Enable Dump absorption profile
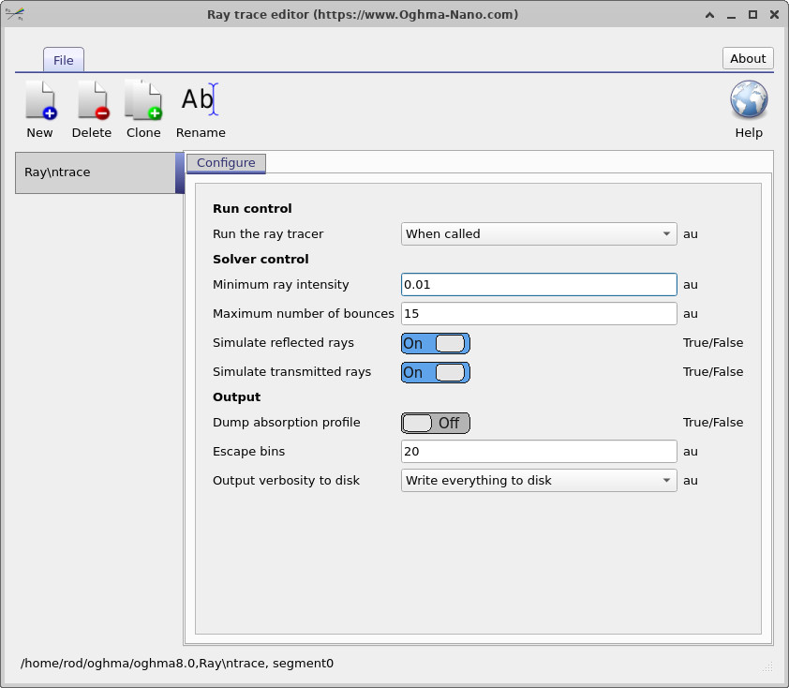Image resolution: width=789 pixels, height=688 pixels. click(x=435, y=423)
